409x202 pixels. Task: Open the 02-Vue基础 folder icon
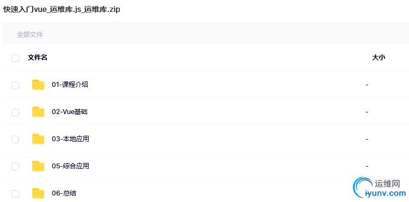(38, 112)
